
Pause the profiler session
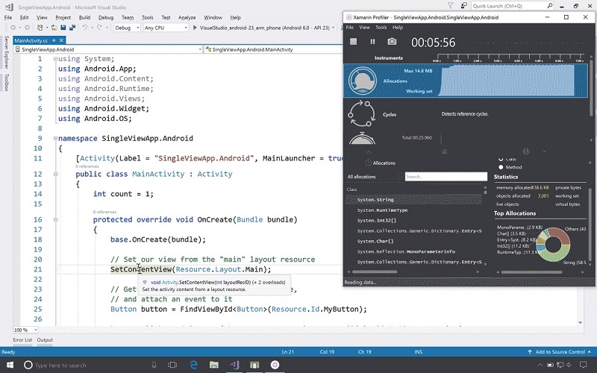click(x=372, y=42)
